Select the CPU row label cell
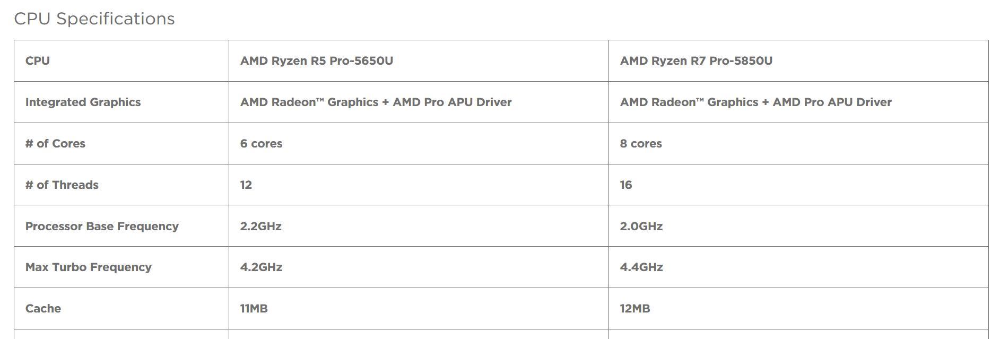The height and width of the screenshot is (339, 1000). click(x=121, y=60)
